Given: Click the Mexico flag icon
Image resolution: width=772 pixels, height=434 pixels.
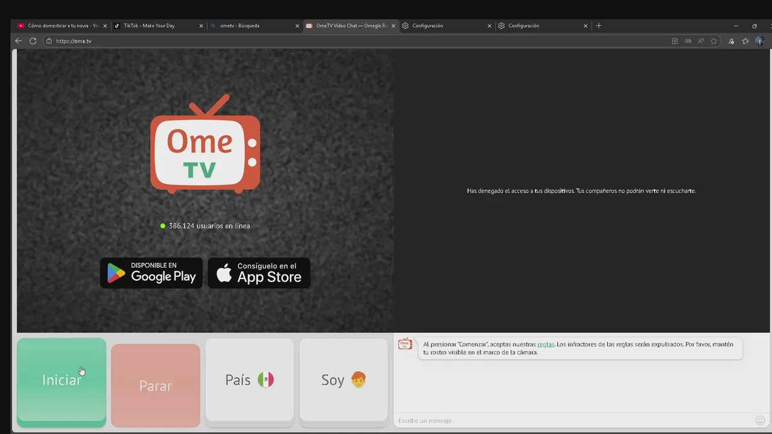Looking at the screenshot, I should point(266,380).
